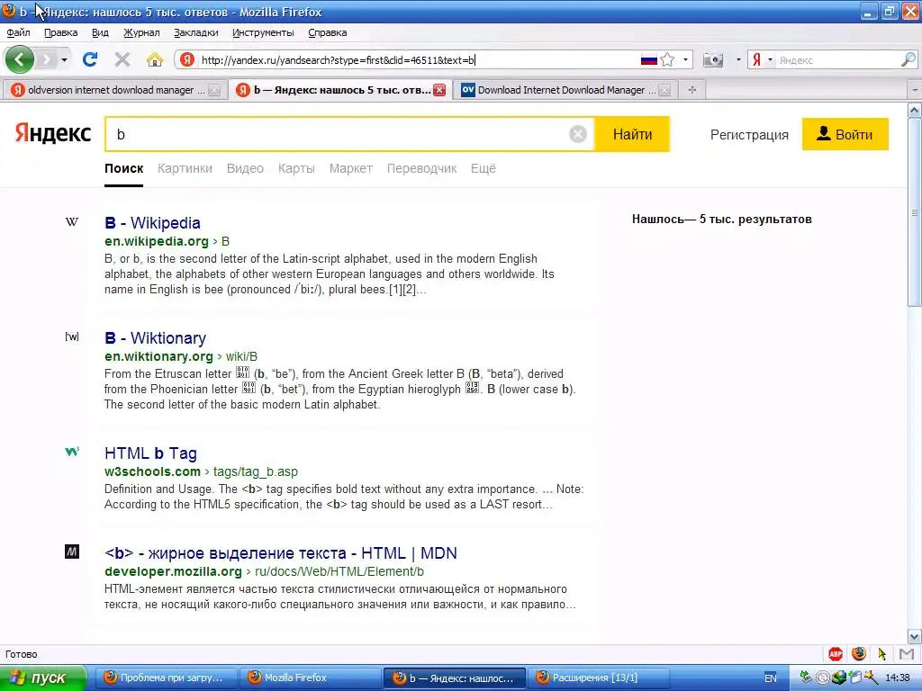922x691 pixels.
Task: Click the page scrollbar down arrow
Action: (x=915, y=636)
